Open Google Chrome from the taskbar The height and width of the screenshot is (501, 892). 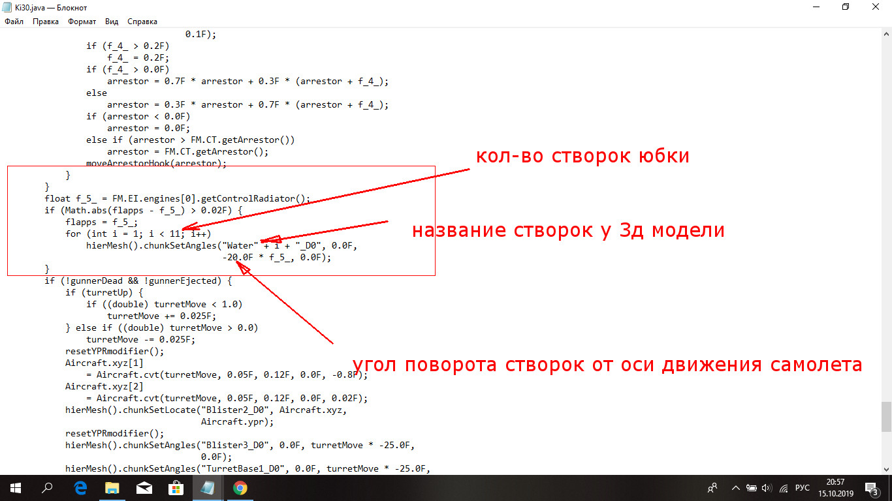pyautogui.click(x=240, y=488)
